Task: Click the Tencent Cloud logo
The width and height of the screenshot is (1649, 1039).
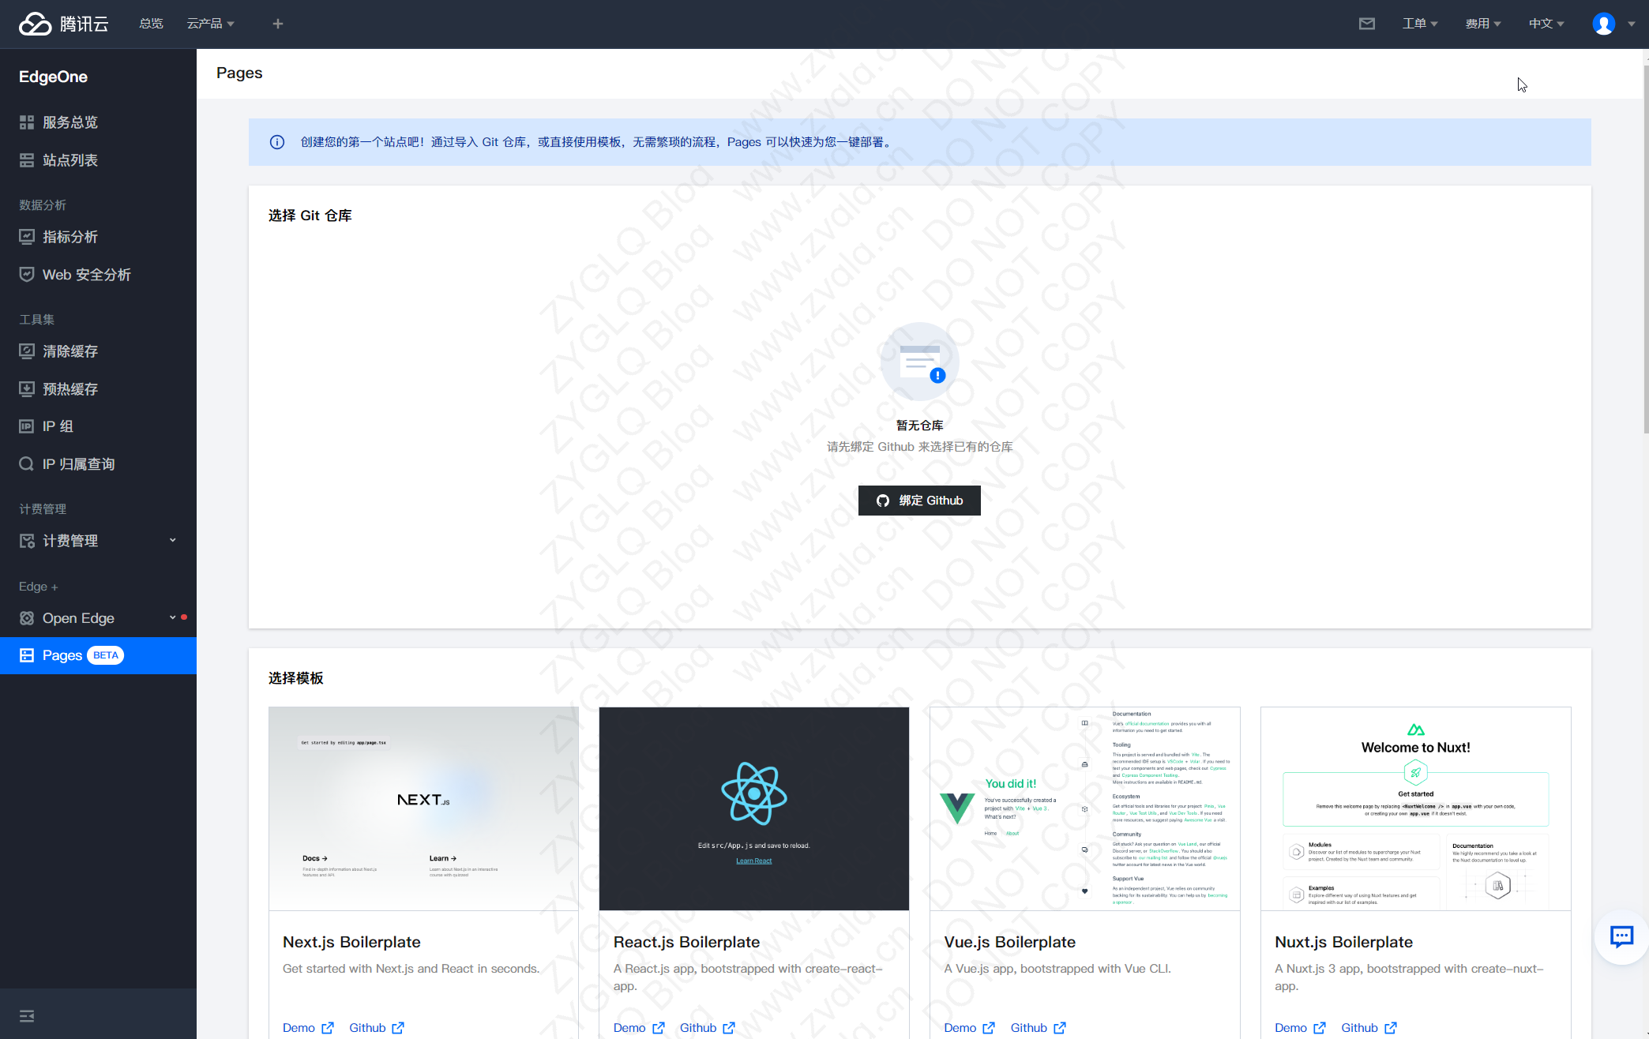Action: (x=63, y=24)
